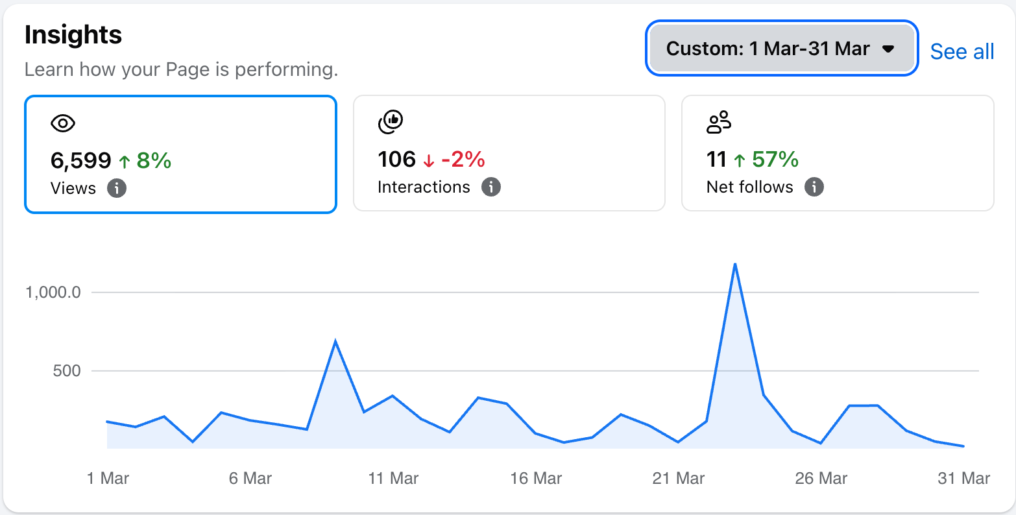Open the Custom: 1 Mar-31 Mar date dropdown
Image resolution: width=1016 pixels, height=515 pixels.
pos(782,49)
